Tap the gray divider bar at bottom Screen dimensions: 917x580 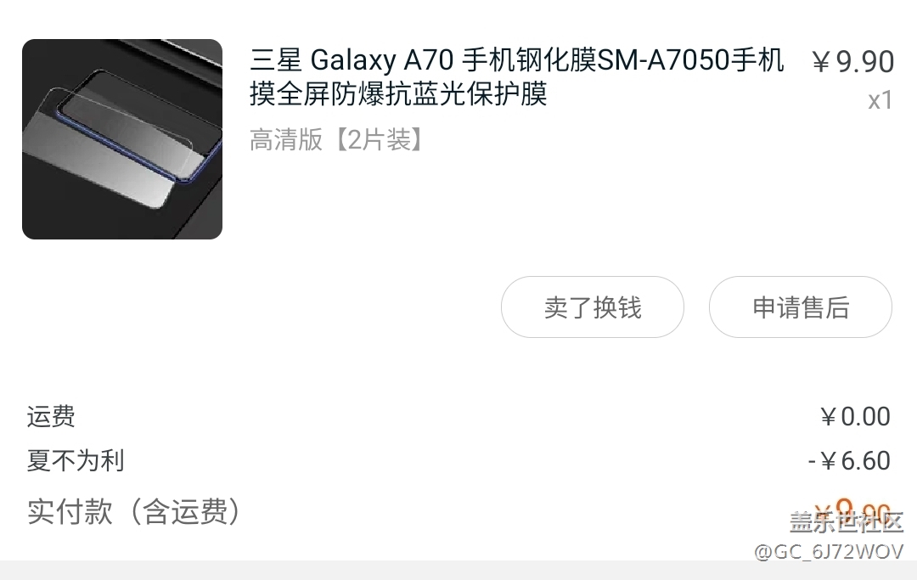(458, 570)
